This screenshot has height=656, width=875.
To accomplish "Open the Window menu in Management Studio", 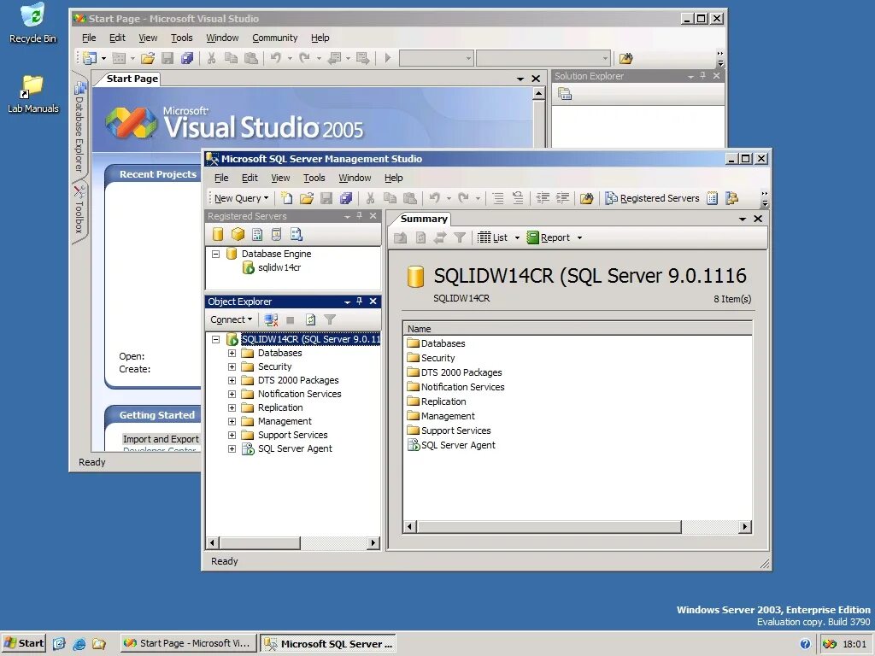I will [355, 178].
